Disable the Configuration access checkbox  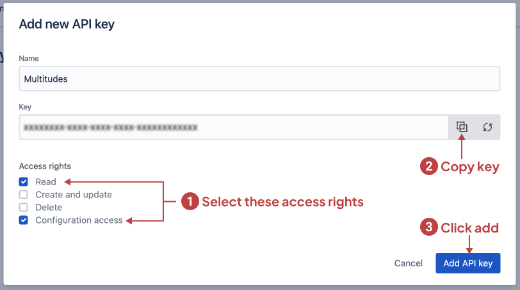coord(24,220)
